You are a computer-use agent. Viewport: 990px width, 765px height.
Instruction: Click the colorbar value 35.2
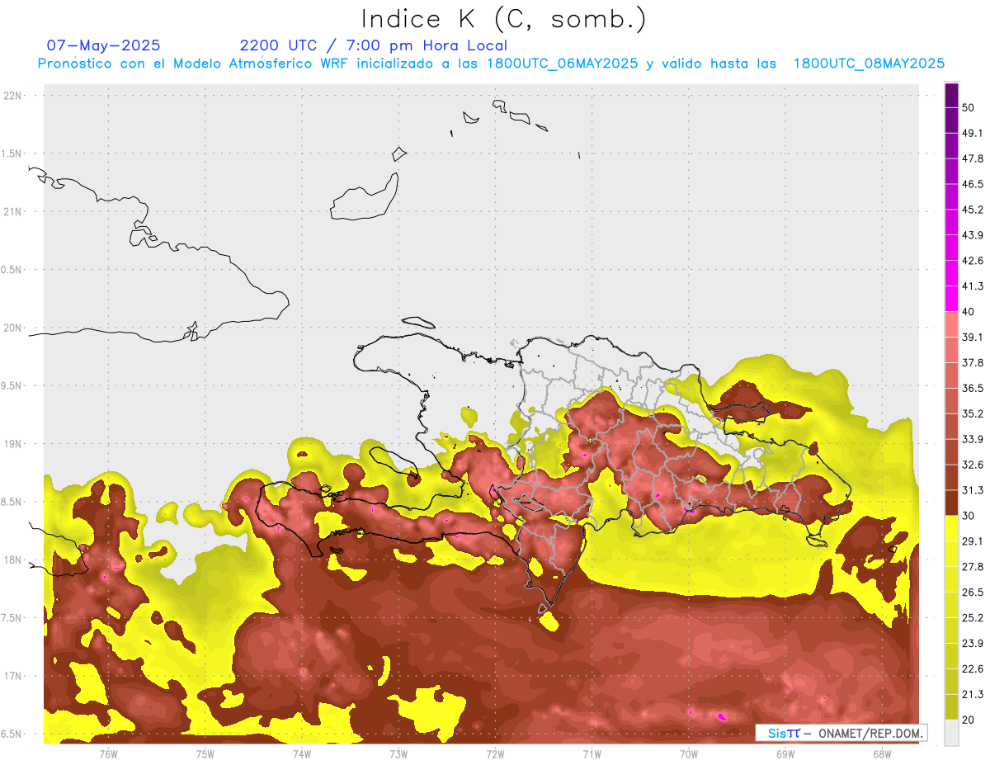(x=972, y=413)
